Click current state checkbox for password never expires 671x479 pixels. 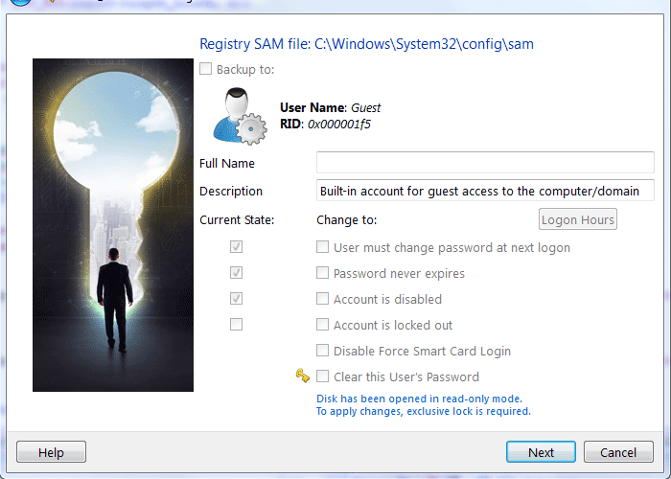pos(236,272)
